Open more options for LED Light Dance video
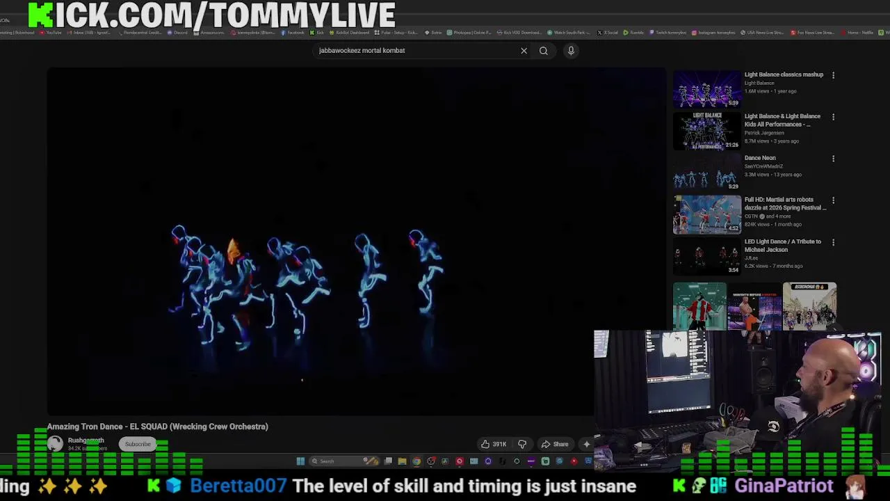This screenshot has width=890, height=501. (x=833, y=242)
